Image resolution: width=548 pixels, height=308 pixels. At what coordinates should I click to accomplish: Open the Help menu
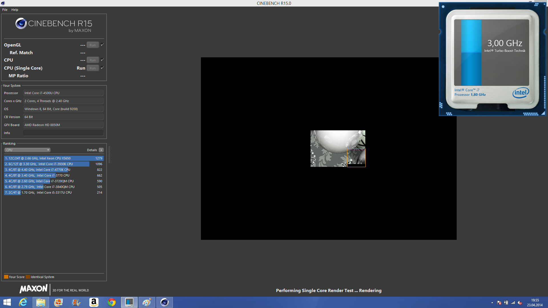pyautogui.click(x=15, y=10)
